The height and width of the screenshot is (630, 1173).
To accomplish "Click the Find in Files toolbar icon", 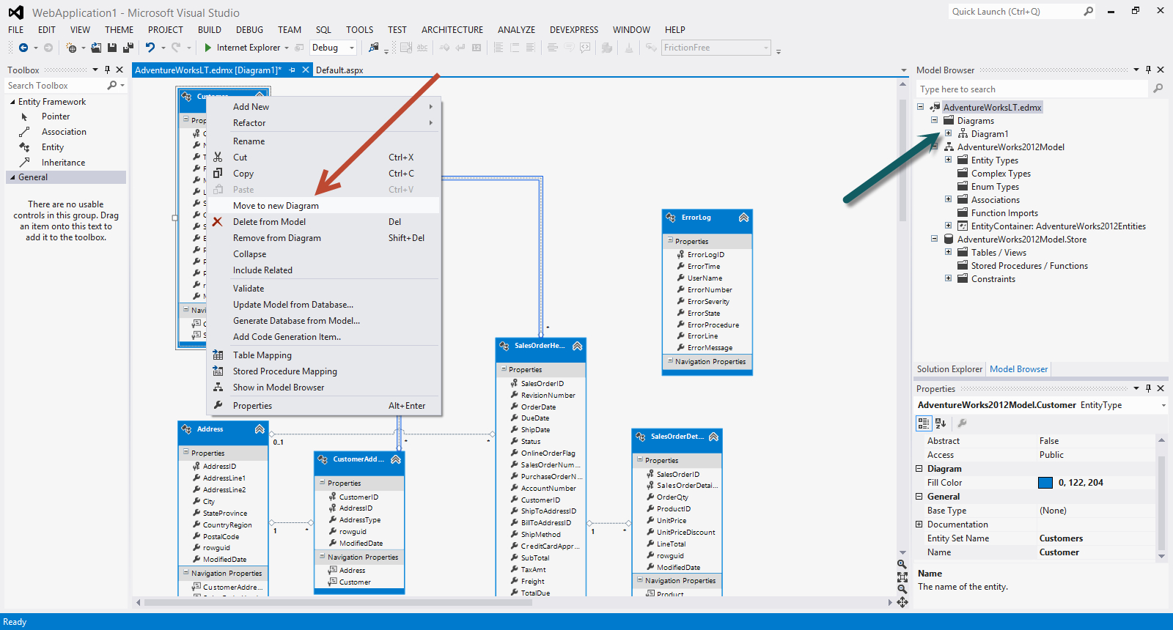I will 374,48.
